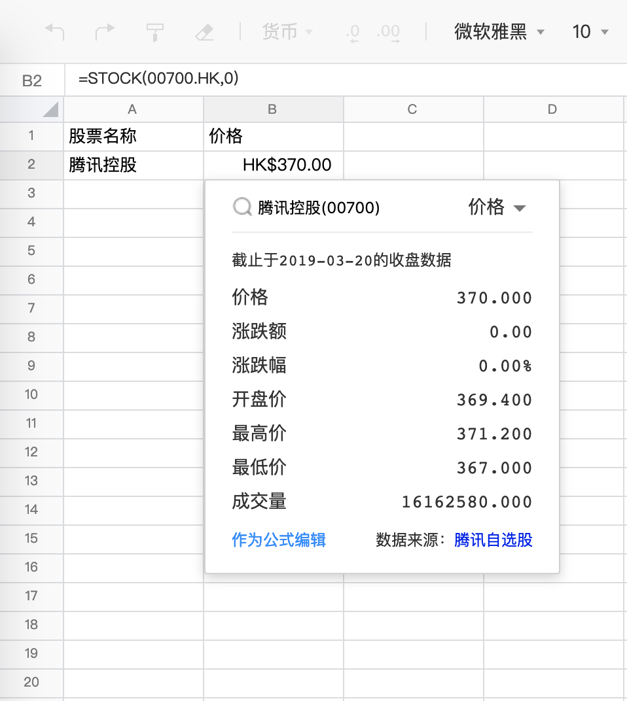Screen dimensions: 627x701
Task: Select row 2 header
Action: click(x=31, y=165)
